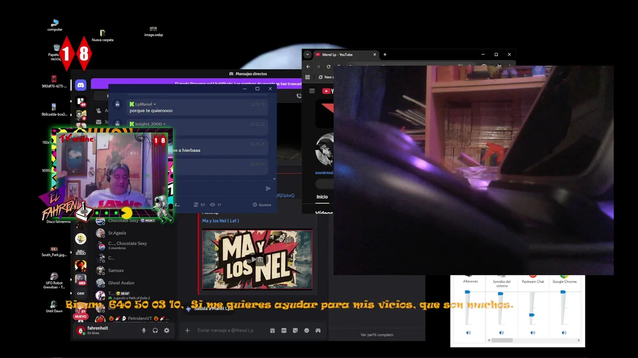The height and width of the screenshot is (358, 638).
Task: Open the cee server icon in Discord
Action: (81, 293)
